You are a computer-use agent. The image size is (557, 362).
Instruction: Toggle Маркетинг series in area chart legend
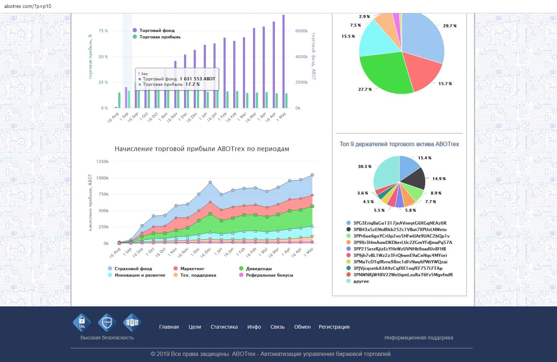(189, 268)
